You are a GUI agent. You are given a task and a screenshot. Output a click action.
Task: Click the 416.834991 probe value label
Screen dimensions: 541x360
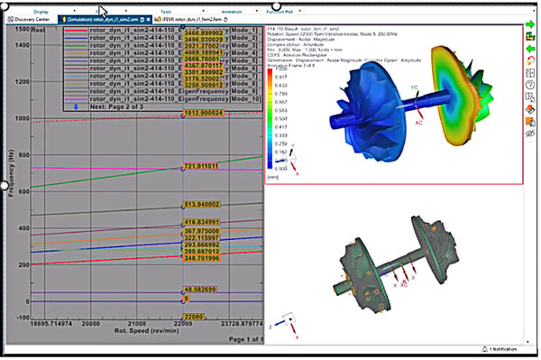(x=201, y=222)
